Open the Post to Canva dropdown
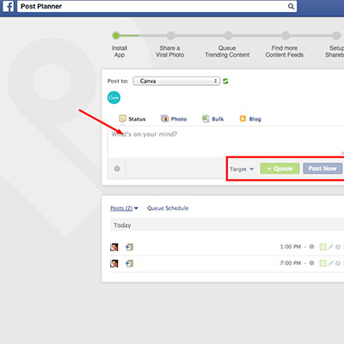 tap(176, 81)
